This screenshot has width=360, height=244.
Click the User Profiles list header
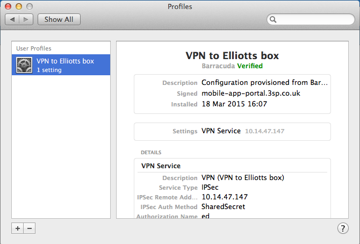click(34, 48)
